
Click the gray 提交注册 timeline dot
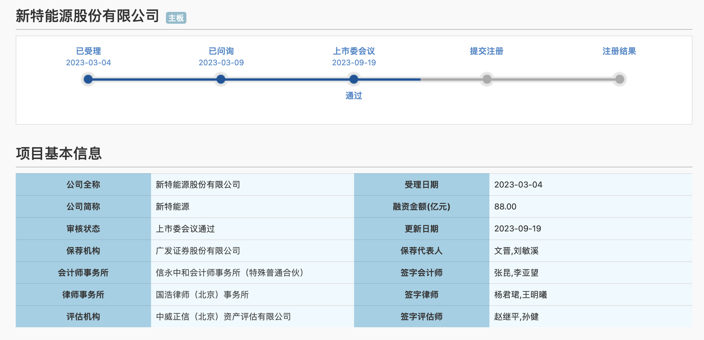click(x=487, y=79)
